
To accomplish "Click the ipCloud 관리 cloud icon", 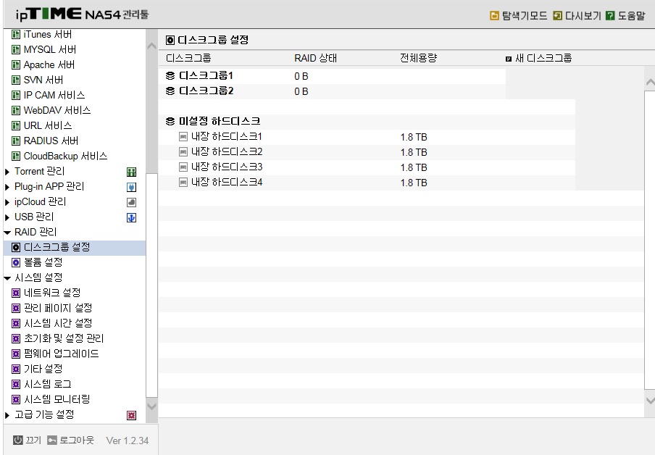I will (131, 202).
